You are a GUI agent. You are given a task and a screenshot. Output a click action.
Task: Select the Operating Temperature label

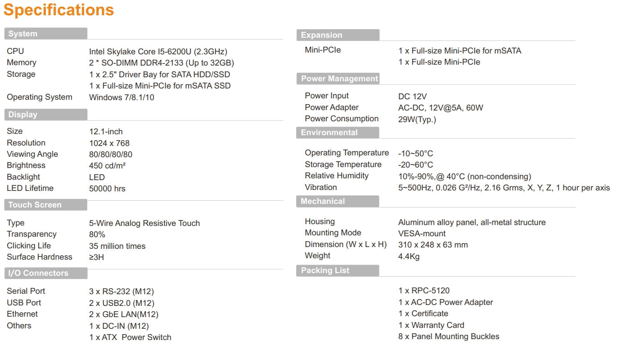pos(347,153)
